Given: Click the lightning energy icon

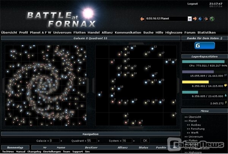Looking at the screenshot, I should coord(226,102).
